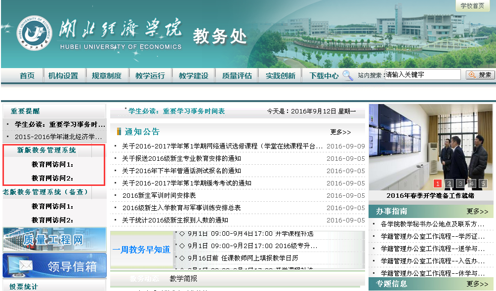
Task: Open the 质量工程网 banner
Action: (x=54, y=240)
